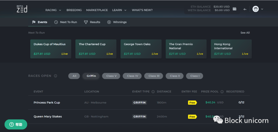Switch to the Winnings tab
The image size is (278, 132).
117,22
